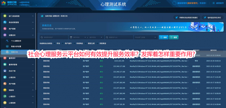Screen dimensions: 226x108
Task: Expand the 用户管理 chevron
Action: pos(33,29)
